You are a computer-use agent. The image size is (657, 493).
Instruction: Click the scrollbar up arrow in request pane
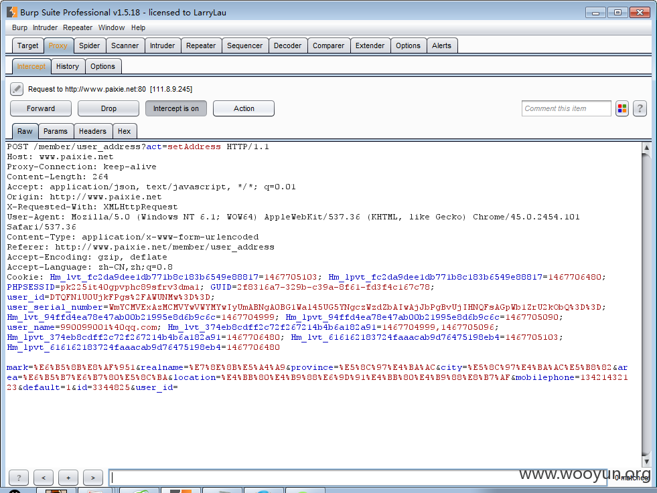pos(646,148)
